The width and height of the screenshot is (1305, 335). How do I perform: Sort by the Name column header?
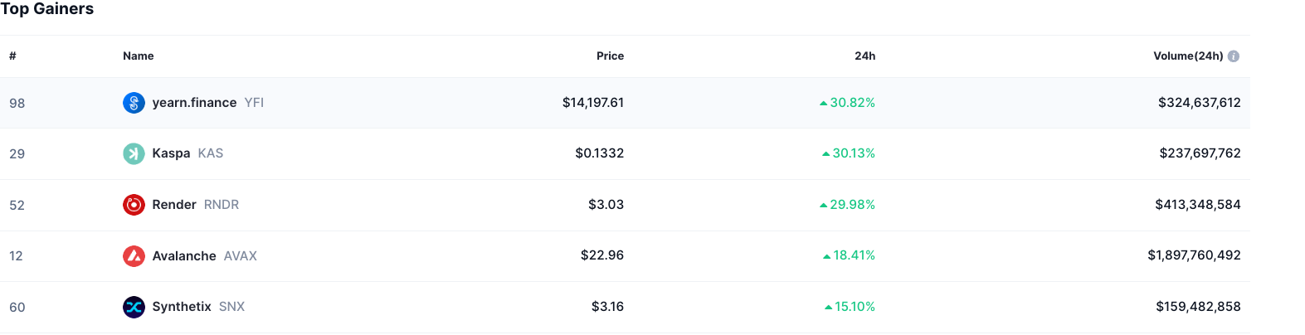[139, 56]
